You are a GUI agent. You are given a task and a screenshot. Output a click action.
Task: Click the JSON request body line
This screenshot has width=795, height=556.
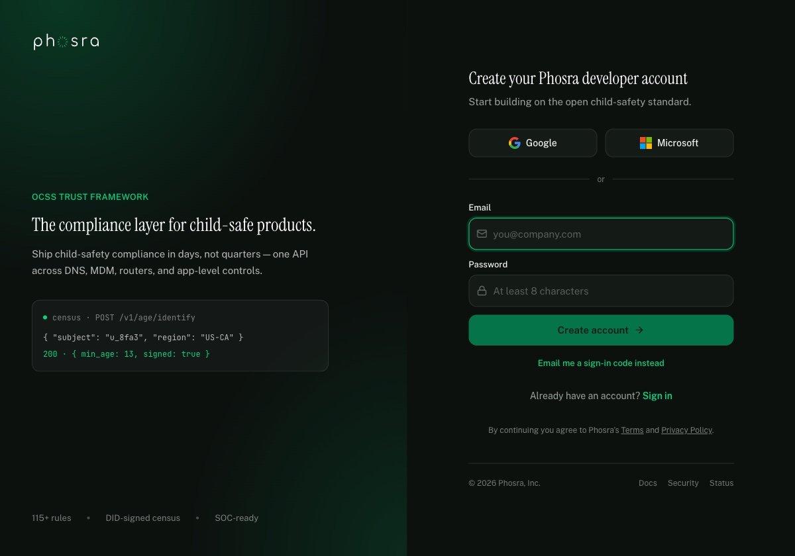(x=143, y=338)
